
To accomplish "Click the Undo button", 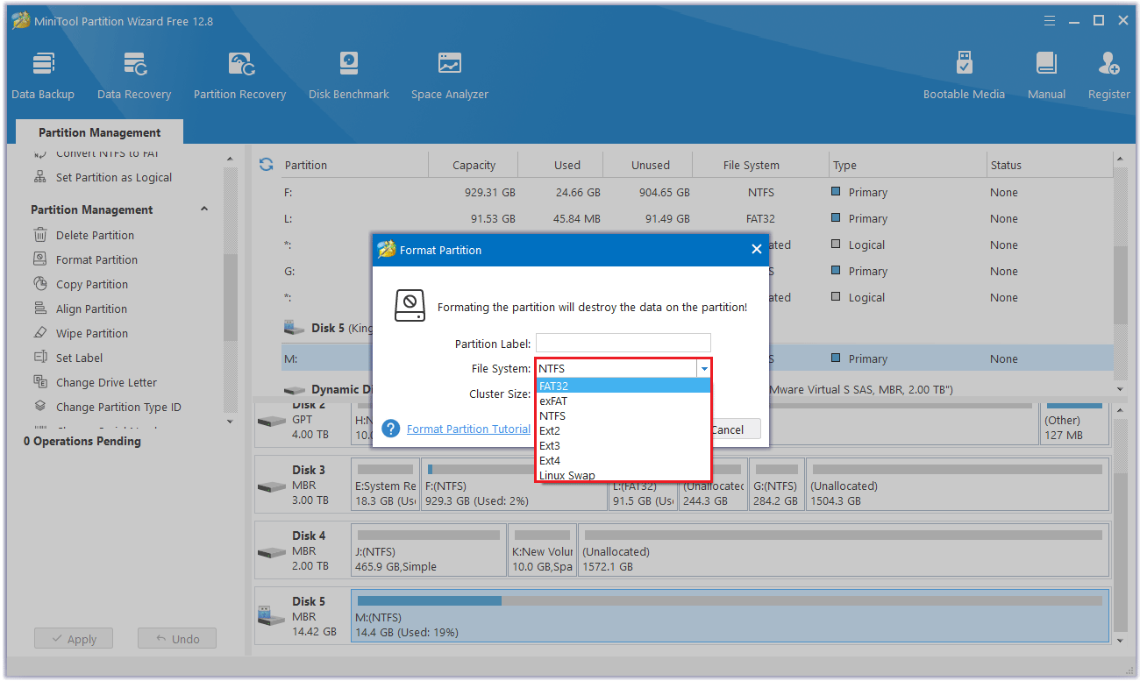I will 177,639.
